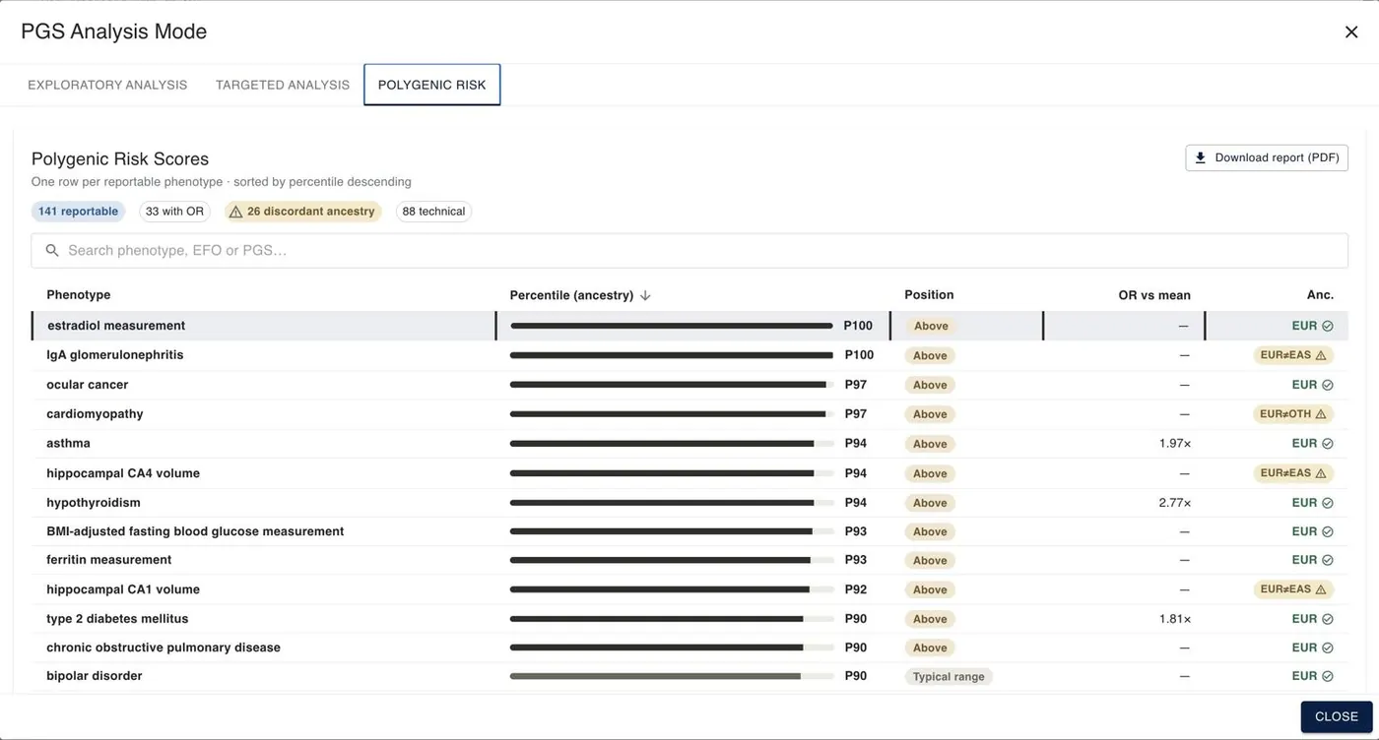1379x740 pixels.
Task: Click the EUR checkmark for type 2 diabetes mellitus
Action: click(1328, 619)
